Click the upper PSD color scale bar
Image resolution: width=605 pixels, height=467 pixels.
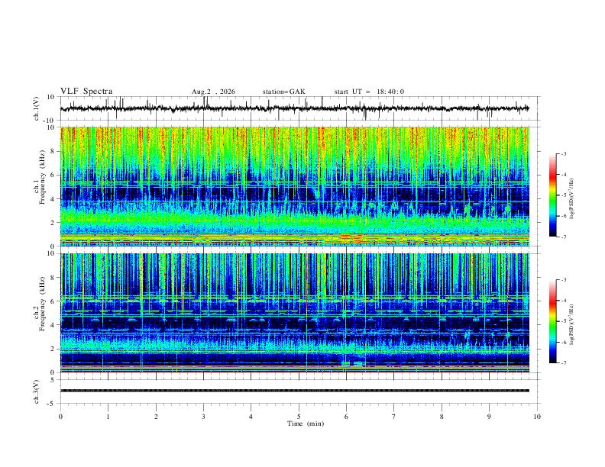(x=552, y=195)
